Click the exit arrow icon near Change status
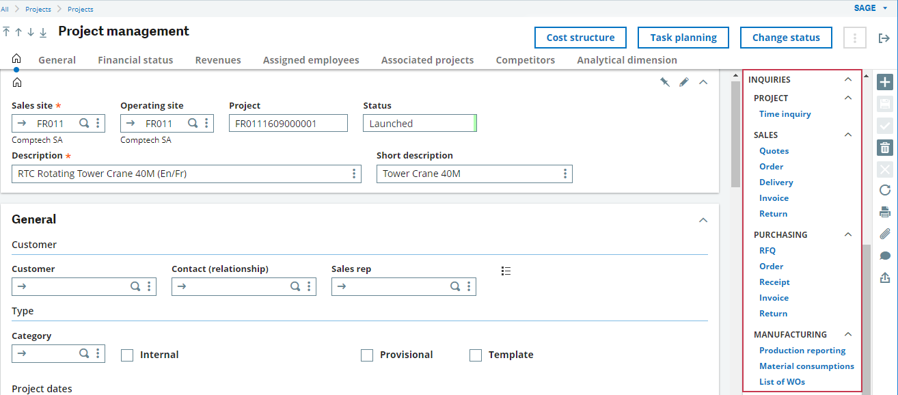The width and height of the screenshot is (898, 395). [x=884, y=38]
